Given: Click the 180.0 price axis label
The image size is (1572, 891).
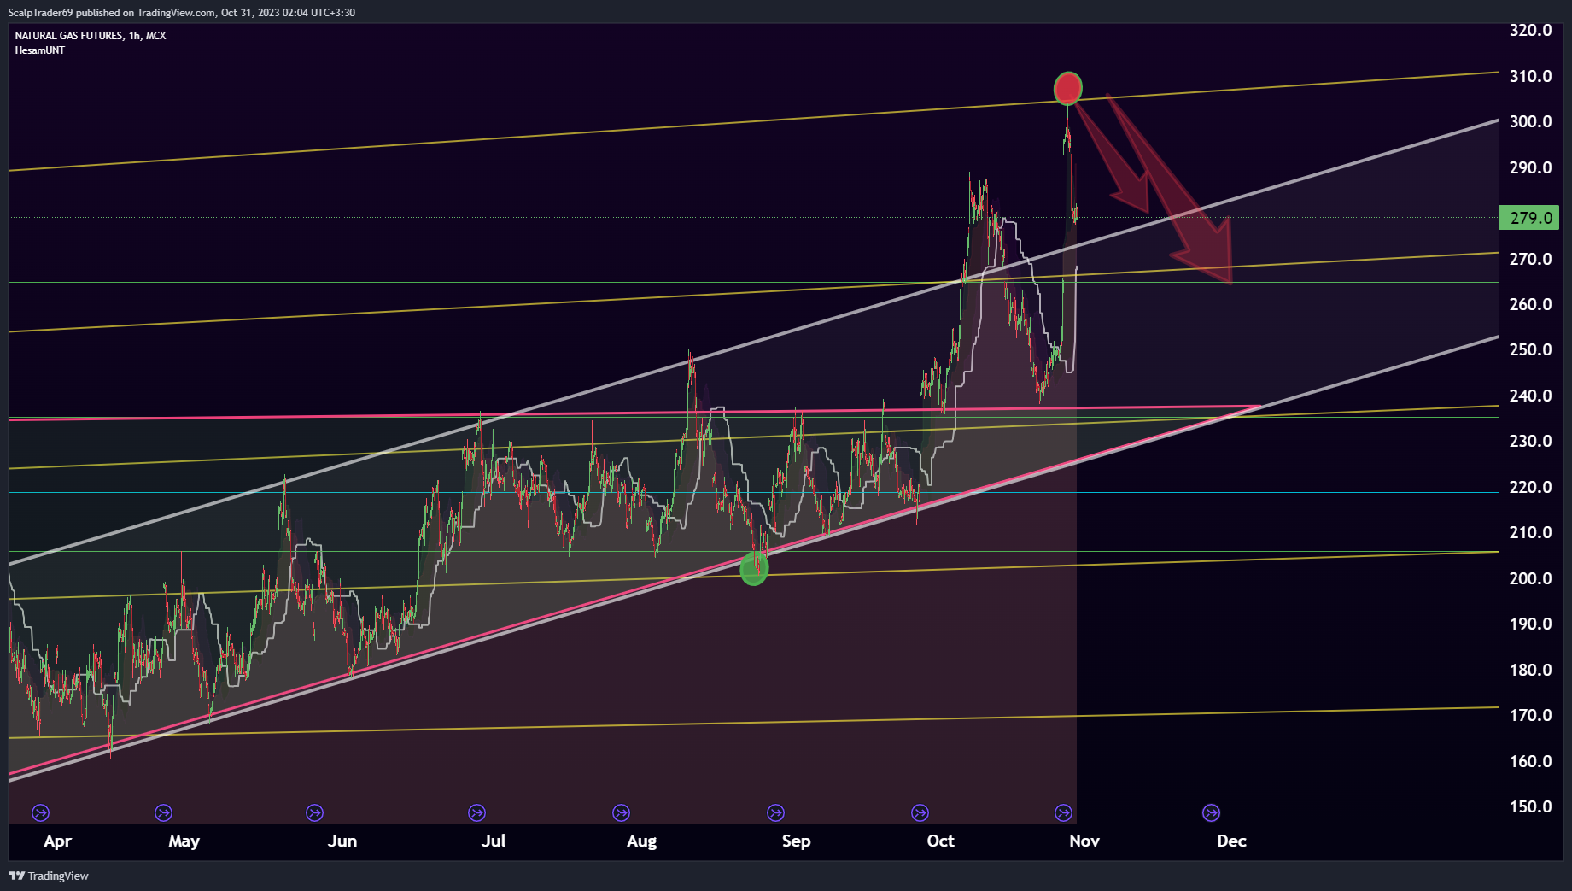Looking at the screenshot, I should pyautogui.click(x=1530, y=670).
